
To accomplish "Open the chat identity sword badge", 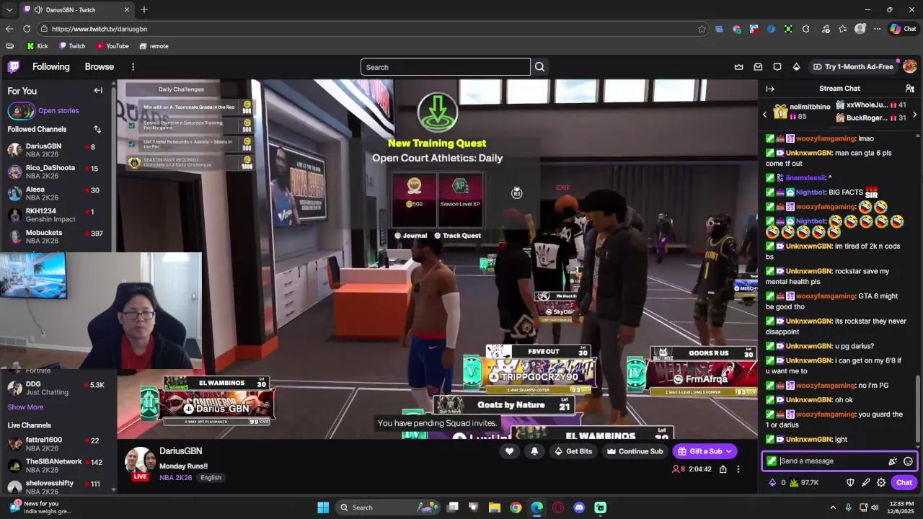I will tap(772, 461).
